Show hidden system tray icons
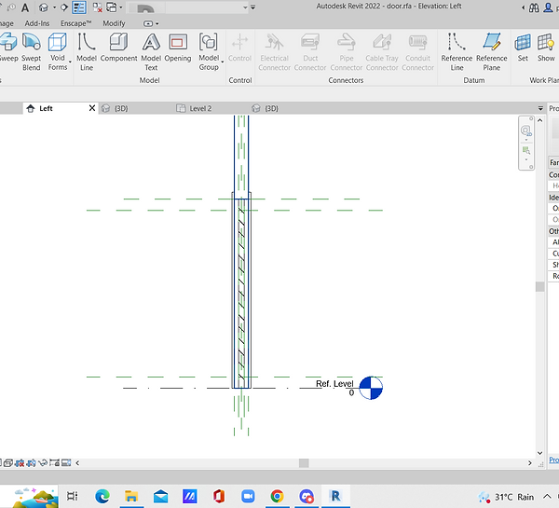This screenshot has width=559, height=508. (547, 497)
